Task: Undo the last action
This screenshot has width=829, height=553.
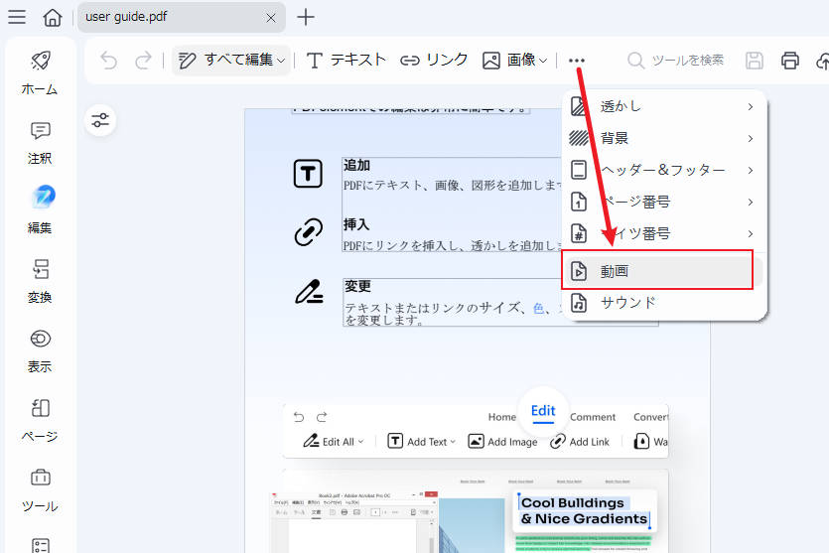Action: click(x=109, y=61)
